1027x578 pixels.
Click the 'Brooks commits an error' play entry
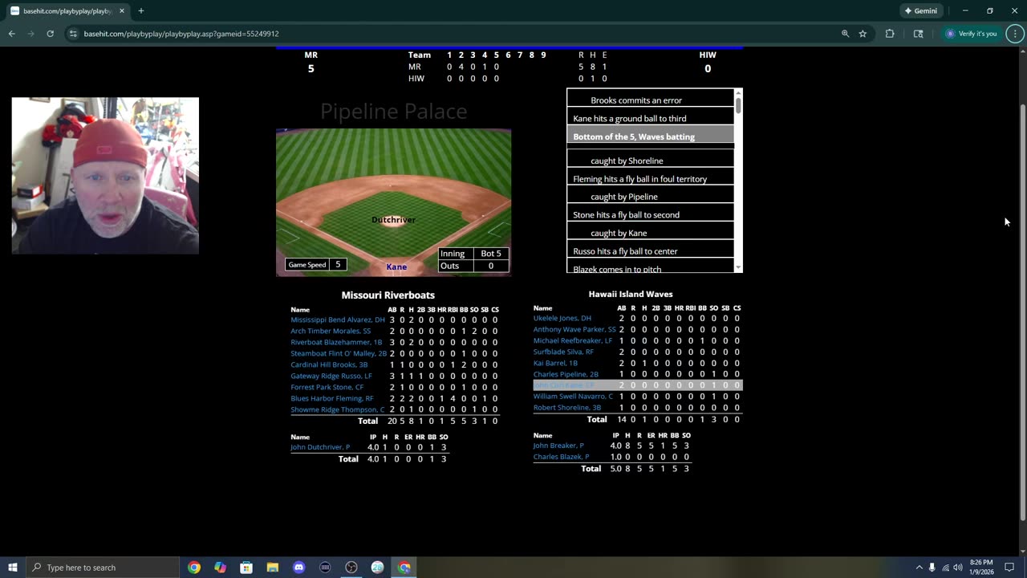[x=636, y=100]
